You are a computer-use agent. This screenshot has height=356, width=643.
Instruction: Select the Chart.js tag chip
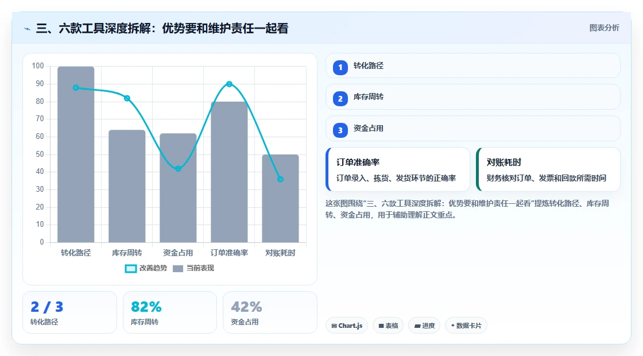coord(347,326)
